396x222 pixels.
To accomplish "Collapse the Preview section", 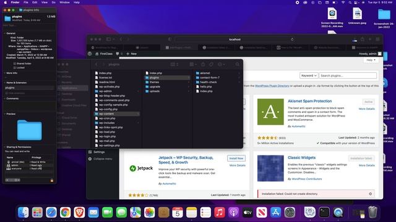I will click(4, 114).
